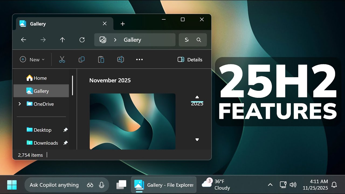
Task: Click the Paste clipboard icon
Action: tap(101, 60)
